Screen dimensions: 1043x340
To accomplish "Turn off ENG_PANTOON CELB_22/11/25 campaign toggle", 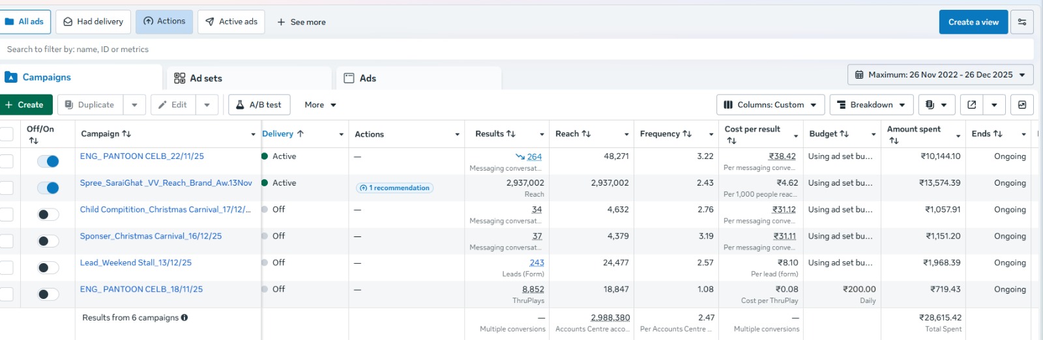I will pos(48,161).
